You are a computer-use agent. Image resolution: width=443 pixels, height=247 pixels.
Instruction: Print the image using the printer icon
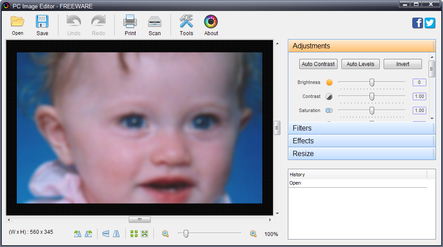click(x=130, y=22)
